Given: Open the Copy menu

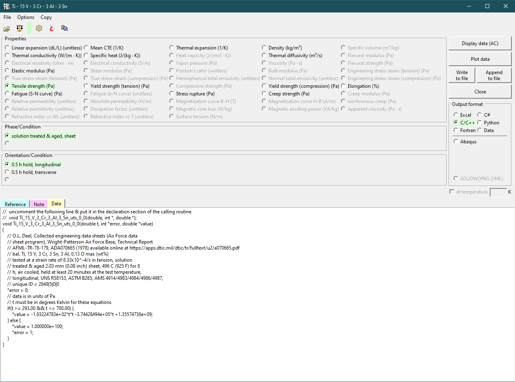Looking at the screenshot, I should point(46,17).
